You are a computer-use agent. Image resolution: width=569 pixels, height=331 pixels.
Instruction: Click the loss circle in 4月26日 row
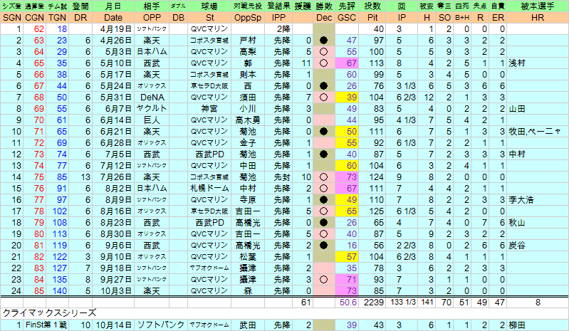(324, 41)
